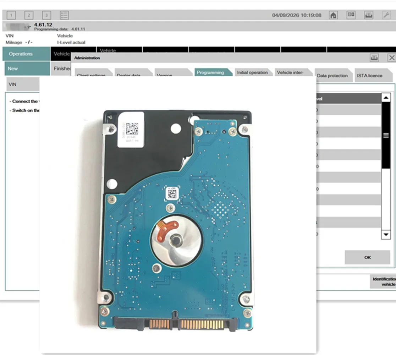Go to the home screen icon
Screen dimensions: 396x355
[333, 15]
